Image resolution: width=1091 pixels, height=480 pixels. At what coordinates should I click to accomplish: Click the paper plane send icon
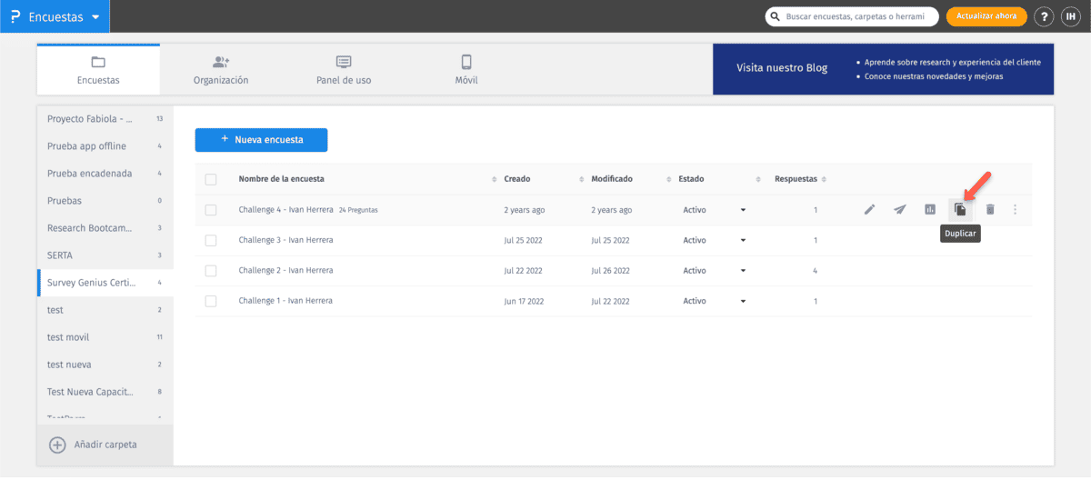tap(899, 210)
